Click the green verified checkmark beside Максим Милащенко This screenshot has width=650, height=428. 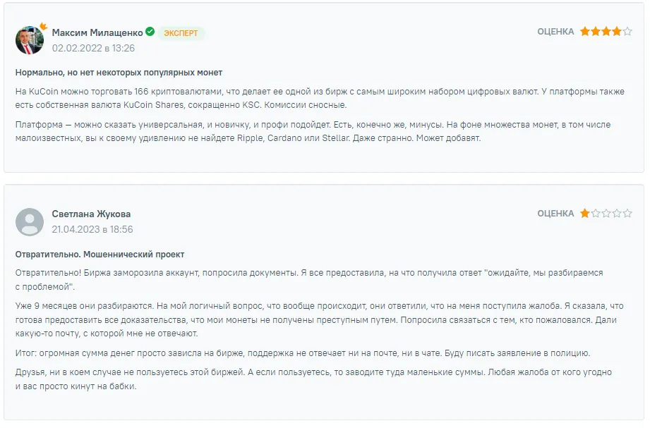coord(150,31)
